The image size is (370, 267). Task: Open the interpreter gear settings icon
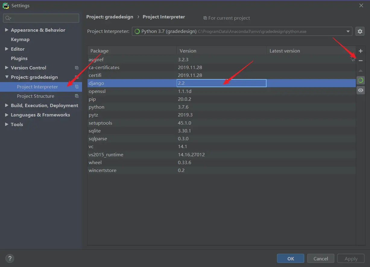360,31
